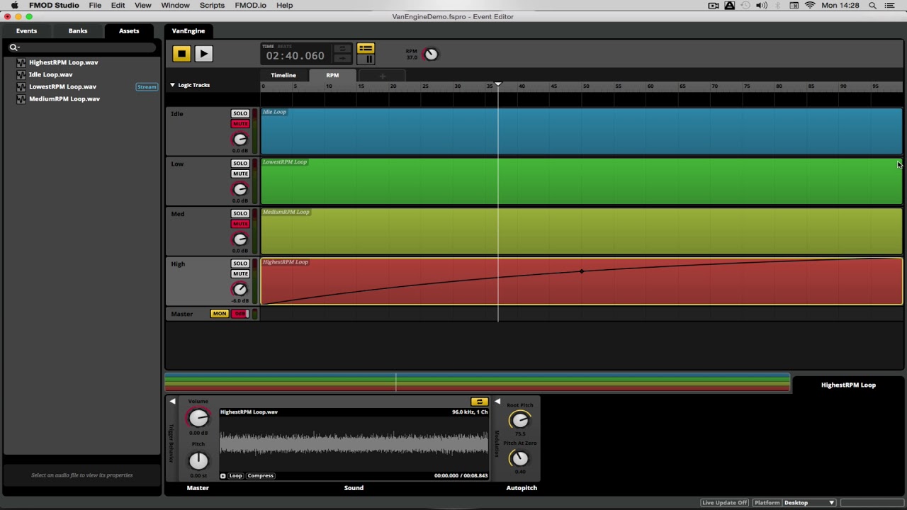The image size is (907, 510).
Task: Open the Scripts menu
Action: pyautogui.click(x=212, y=6)
